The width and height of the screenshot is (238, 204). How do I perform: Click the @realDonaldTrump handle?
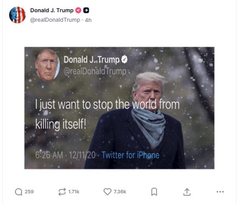55,20
